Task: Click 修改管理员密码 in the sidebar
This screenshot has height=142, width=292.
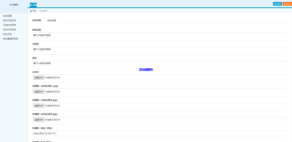Action: point(11,39)
